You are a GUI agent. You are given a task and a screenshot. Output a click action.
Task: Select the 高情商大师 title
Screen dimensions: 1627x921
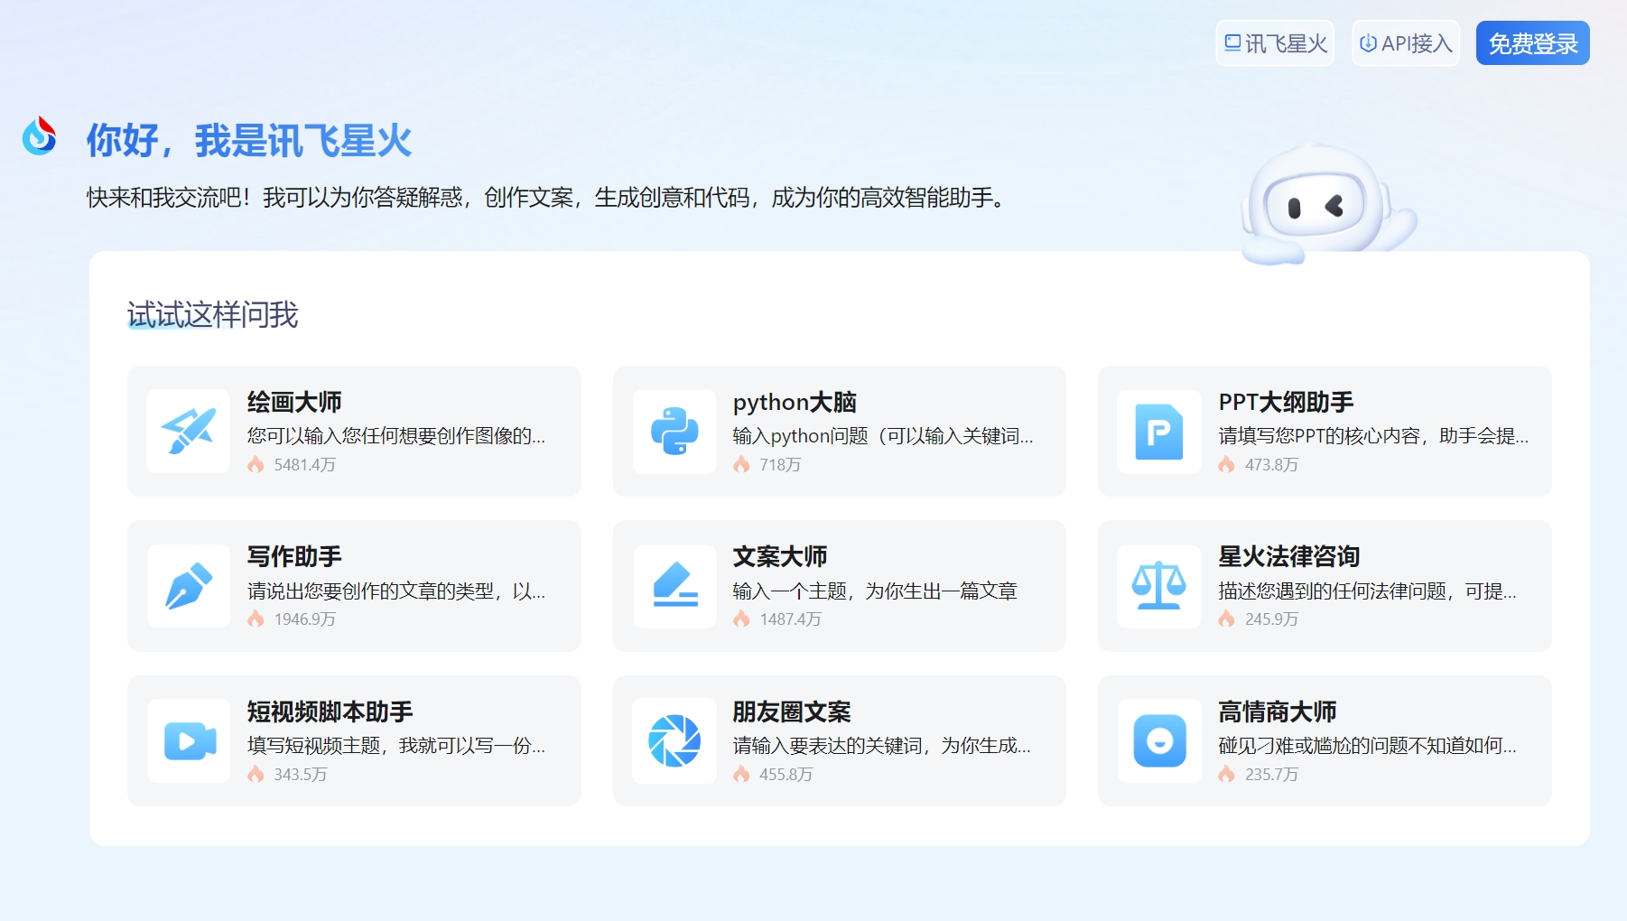coord(1277,712)
